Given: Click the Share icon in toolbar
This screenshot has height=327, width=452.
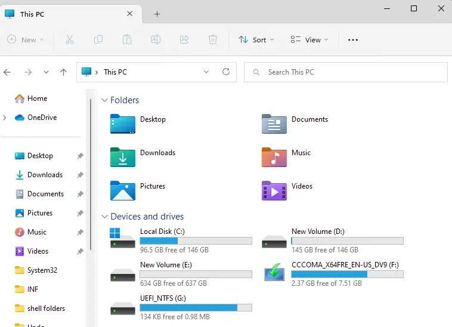Looking at the screenshot, I should (184, 39).
